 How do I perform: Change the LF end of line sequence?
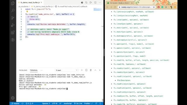point(60,104)
